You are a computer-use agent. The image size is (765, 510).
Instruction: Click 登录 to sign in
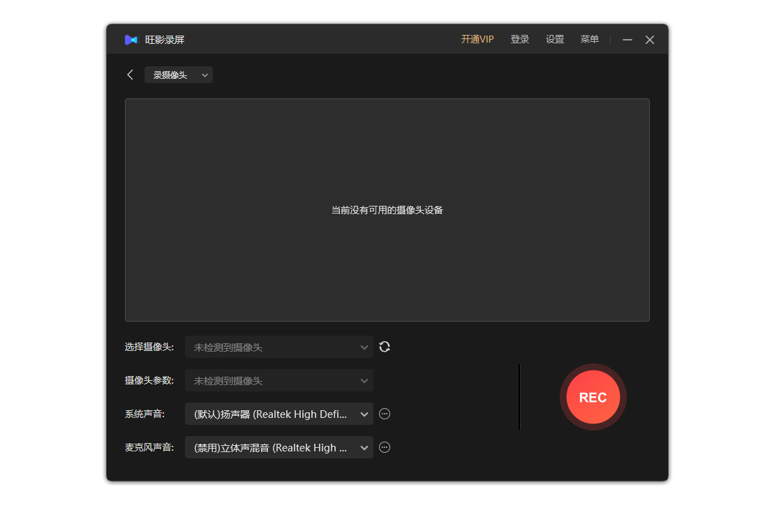(x=519, y=39)
